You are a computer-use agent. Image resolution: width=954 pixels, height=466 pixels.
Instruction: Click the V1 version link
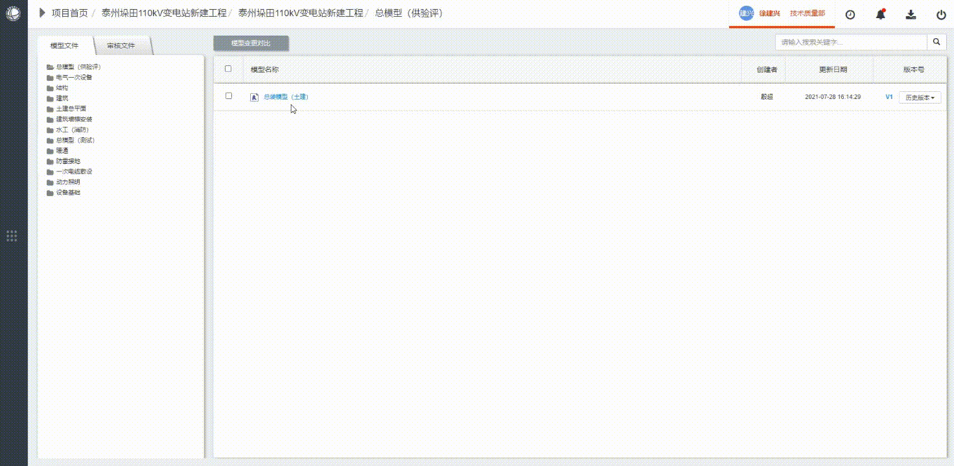889,97
